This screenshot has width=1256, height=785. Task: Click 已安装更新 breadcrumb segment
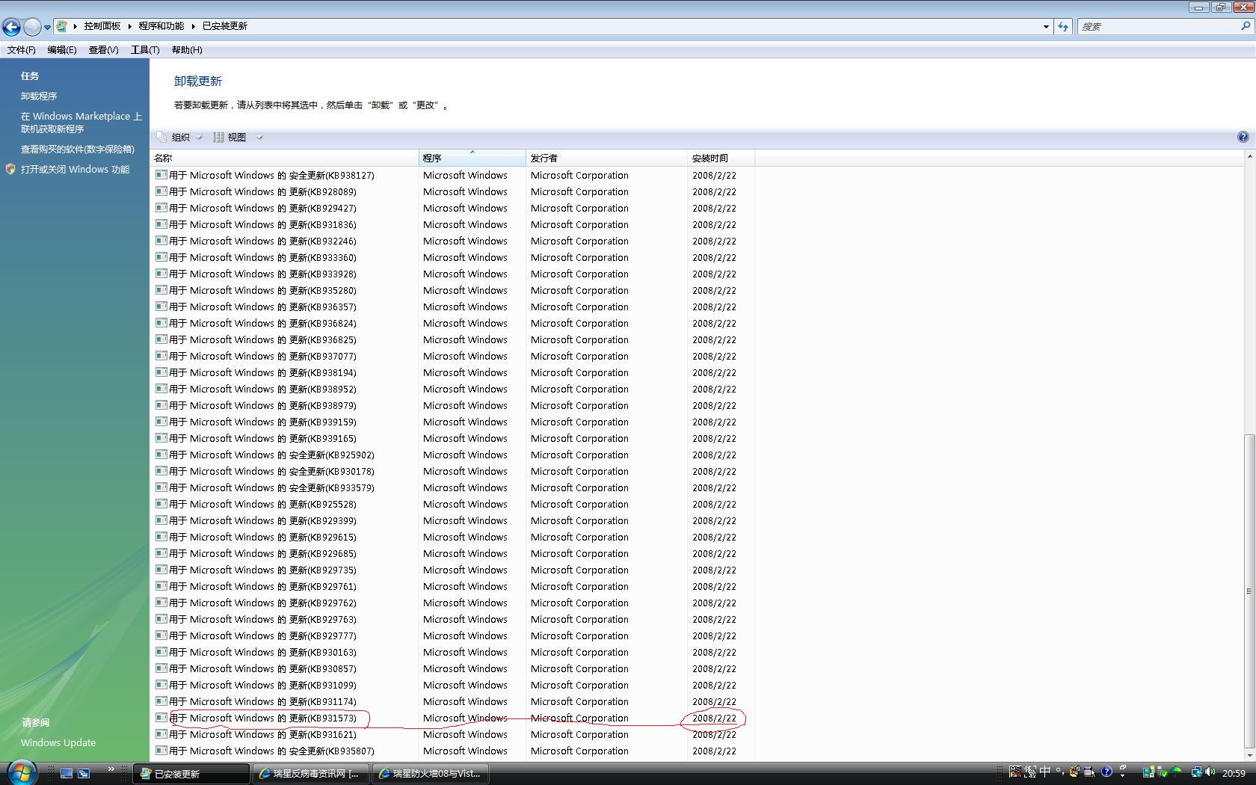click(225, 26)
